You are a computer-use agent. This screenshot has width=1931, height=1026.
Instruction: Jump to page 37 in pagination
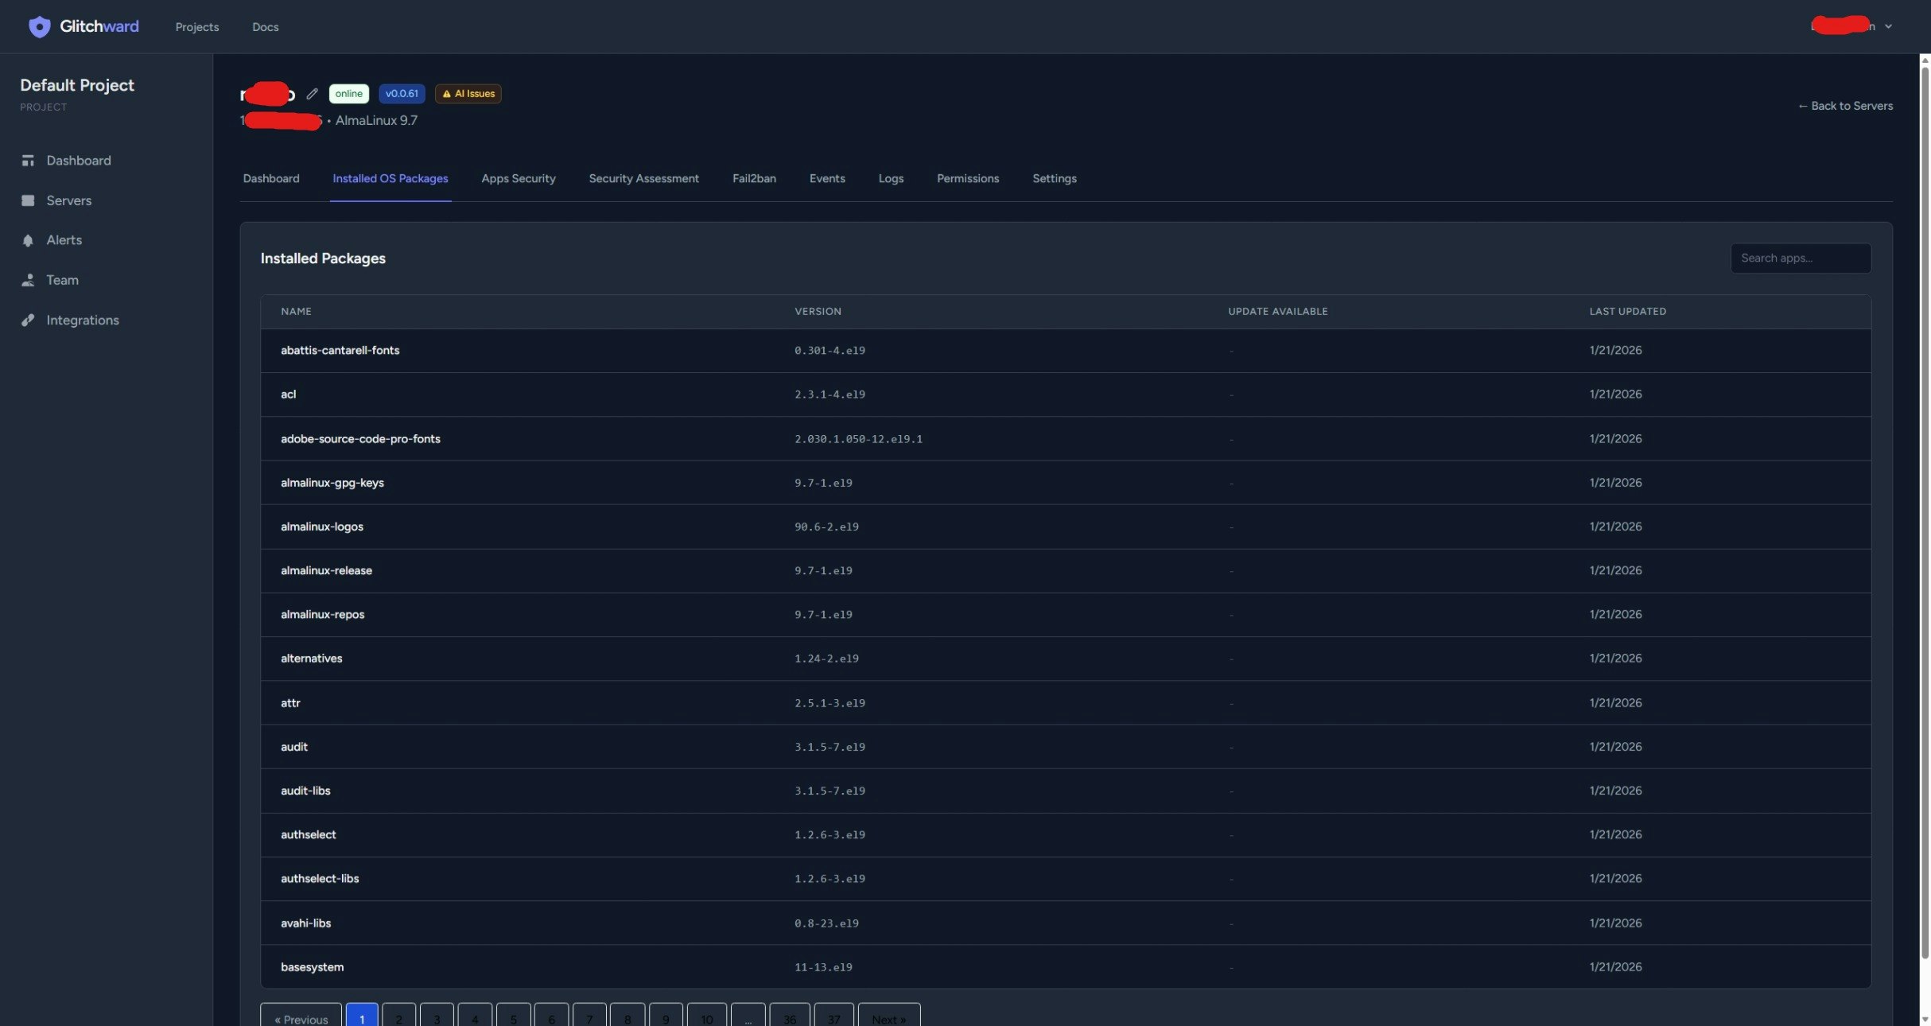(833, 1018)
